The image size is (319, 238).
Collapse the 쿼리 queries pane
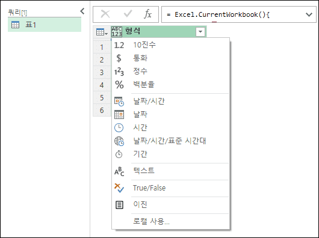(82, 11)
